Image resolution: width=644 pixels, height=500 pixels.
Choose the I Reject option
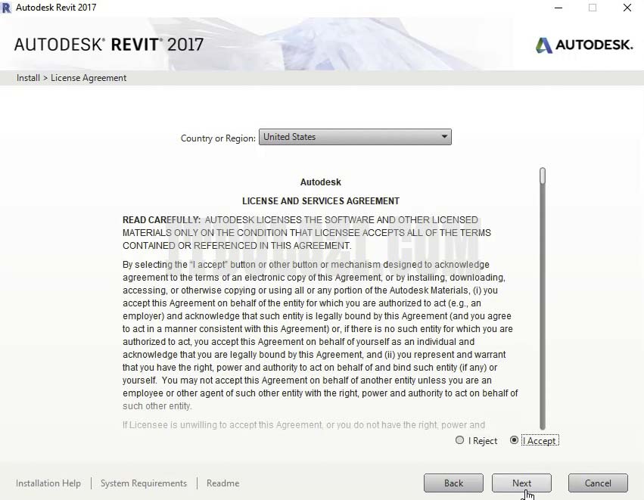460,440
